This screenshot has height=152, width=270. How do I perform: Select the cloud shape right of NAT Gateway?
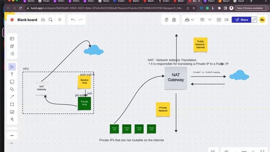[239, 75]
